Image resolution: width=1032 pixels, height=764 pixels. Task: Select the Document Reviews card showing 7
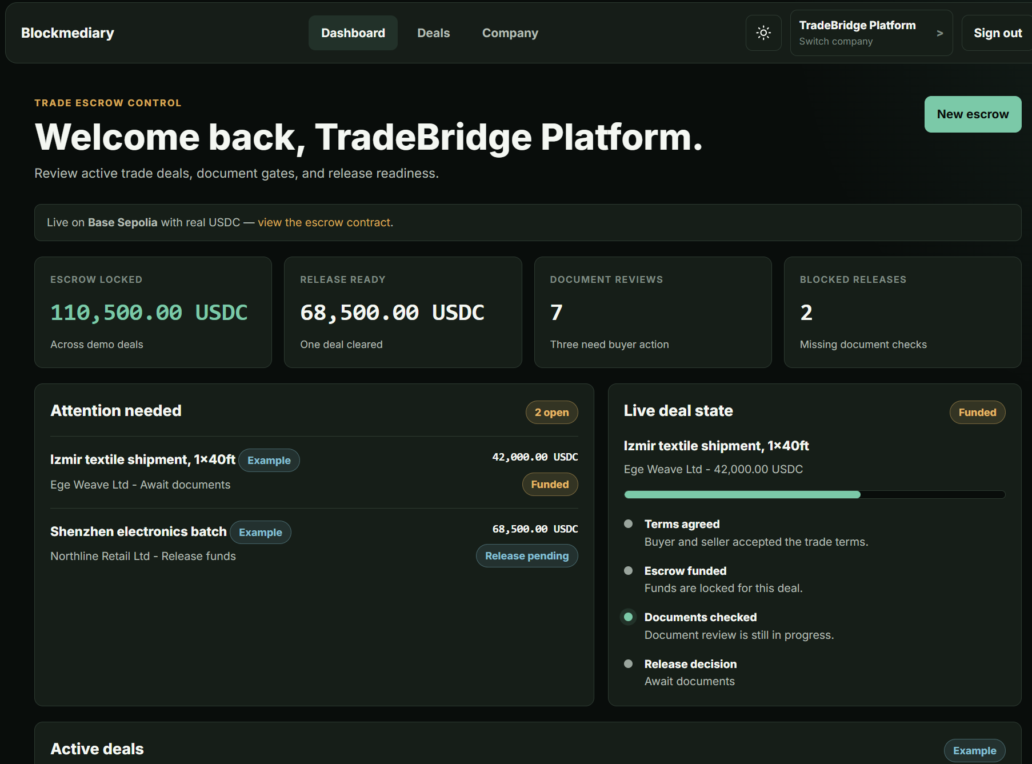click(x=653, y=312)
